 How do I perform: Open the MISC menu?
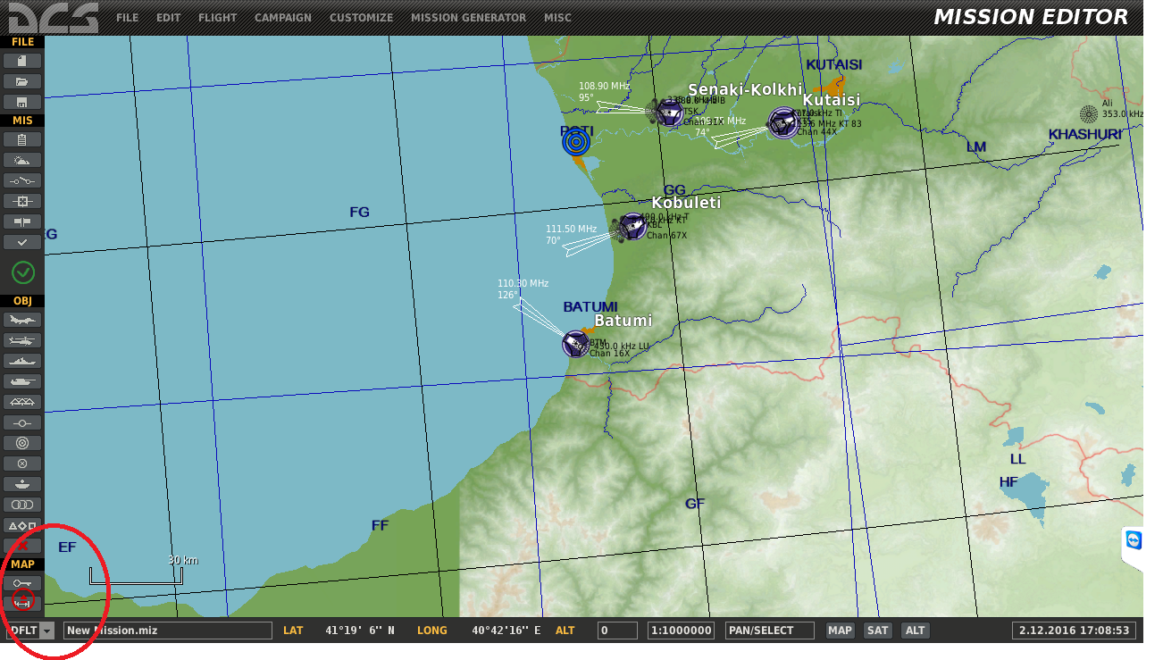click(x=557, y=18)
